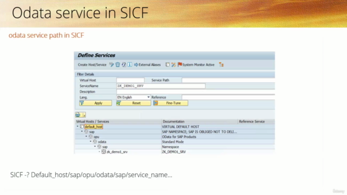Open External Aliases
This screenshot has width=347, height=195.
coord(147,65)
